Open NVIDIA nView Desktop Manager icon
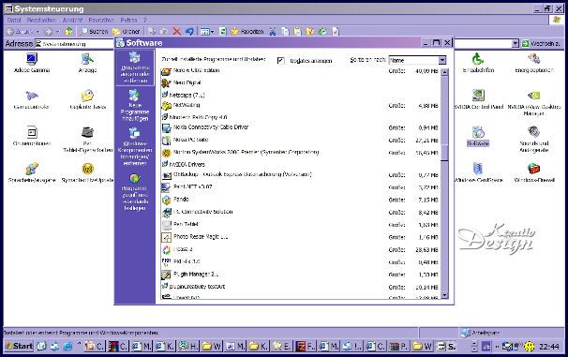The height and width of the screenshot is (357, 568). coord(534,103)
